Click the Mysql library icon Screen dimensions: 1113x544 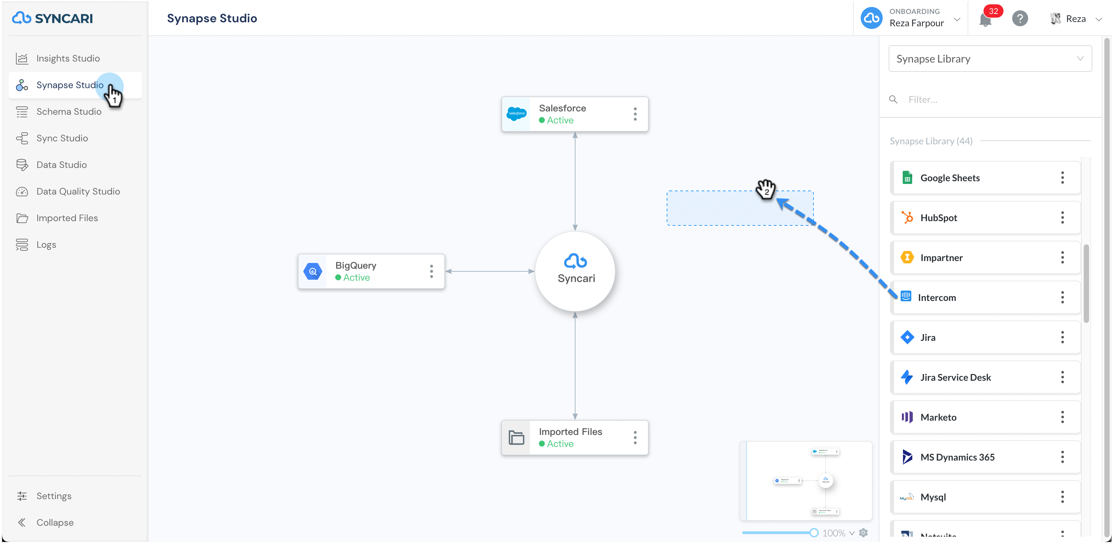click(907, 497)
